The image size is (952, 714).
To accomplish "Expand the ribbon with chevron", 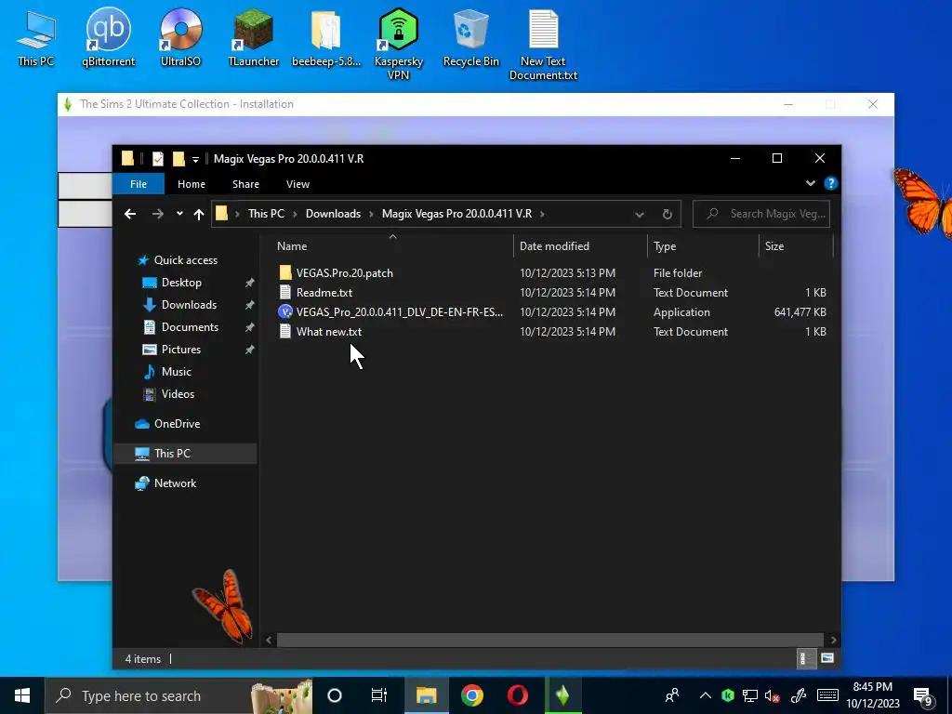I will [x=810, y=183].
